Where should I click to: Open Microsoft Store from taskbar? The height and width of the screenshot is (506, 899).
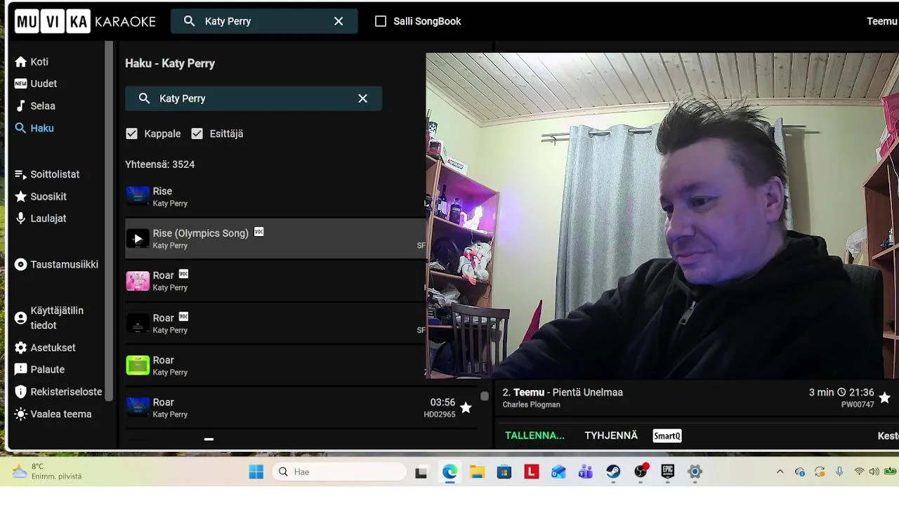504,472
